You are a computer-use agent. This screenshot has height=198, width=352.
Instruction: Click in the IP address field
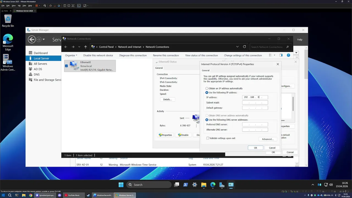click(x=255, y=97)
